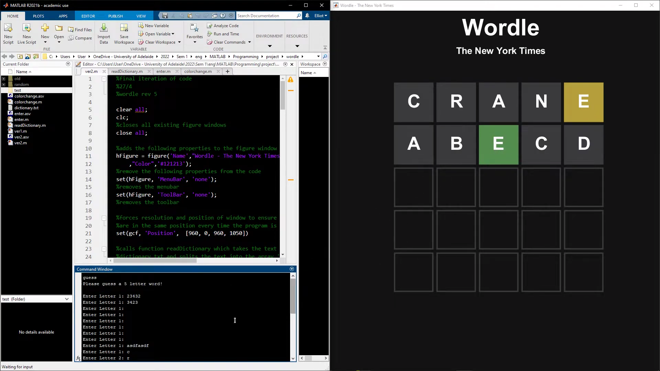Open the New dropdown arrow
This screenshot has height=371, width=660.
click(45, 42)
